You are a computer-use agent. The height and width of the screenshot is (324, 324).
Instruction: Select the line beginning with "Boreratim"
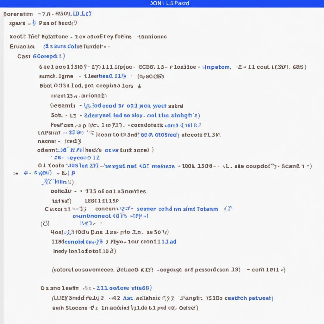pyautogui.click(x=47, y=14)
